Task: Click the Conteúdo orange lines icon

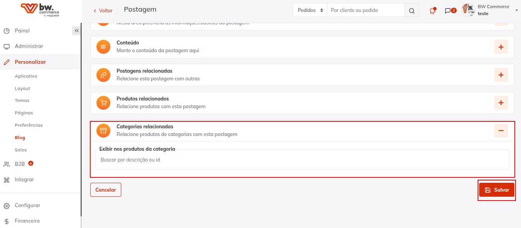Action: (x=103, y=47)
